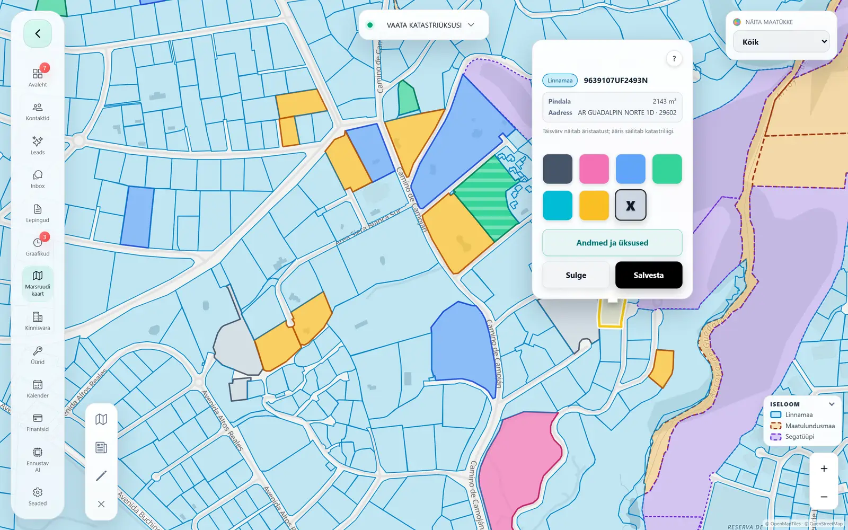Open Ennustav AI in the sidebar
The image size is (848, 530).
[x=38, y=459]
